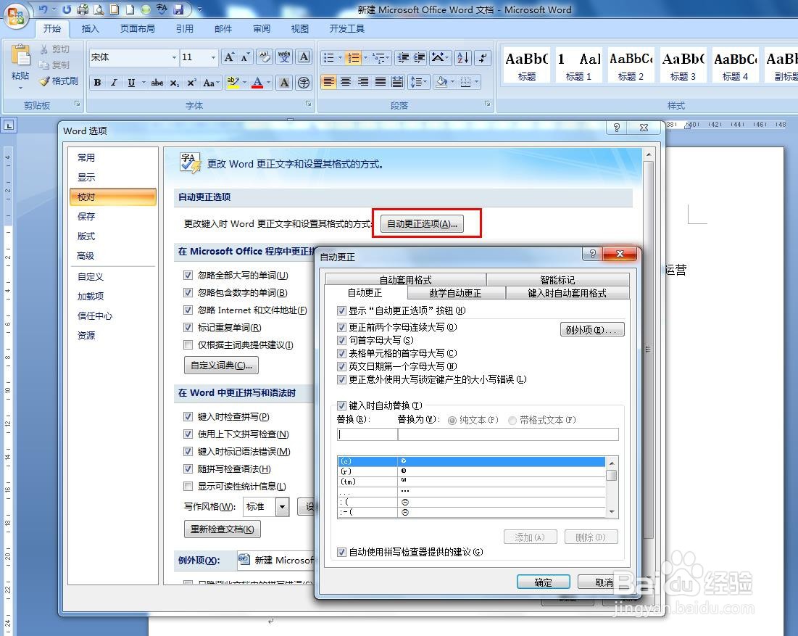
Task: Toggle 自动使用拼写检查器提供的建议 checkbox
Action: pos(341,552)
